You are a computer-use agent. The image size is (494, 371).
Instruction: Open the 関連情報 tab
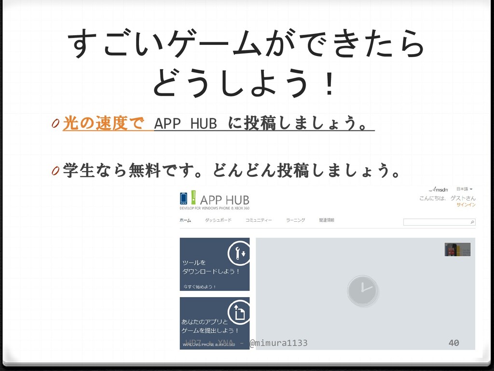coord(327,220)
